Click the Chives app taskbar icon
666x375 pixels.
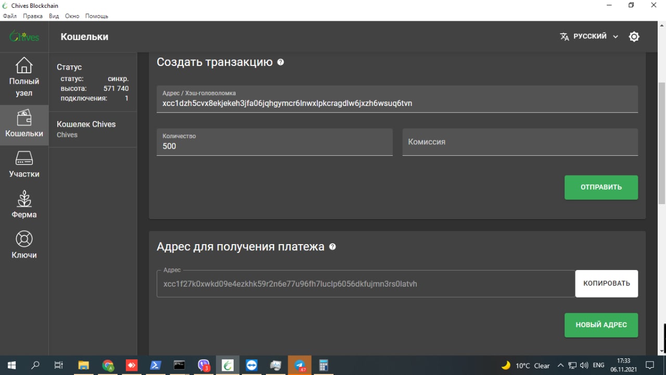(227, 365)
